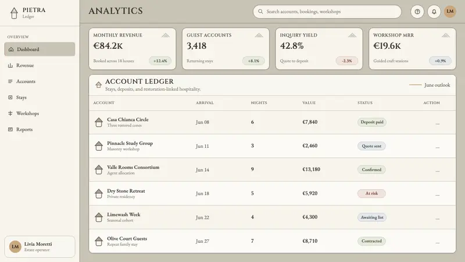
Task: Open the Casa Chianca Circle account name
Action: coord(128,119)
